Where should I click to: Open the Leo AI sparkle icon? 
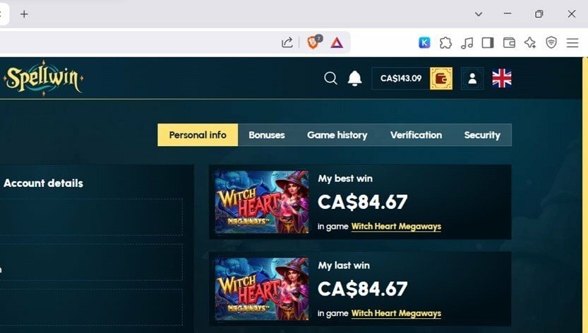pos(530,43)
